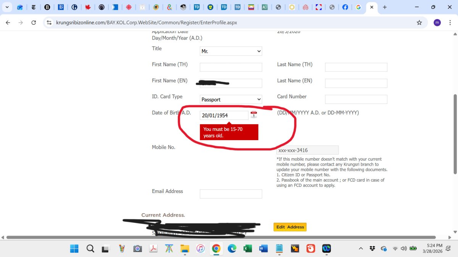Open a new browser tab

pyautogui.click(x=385, y=7)
